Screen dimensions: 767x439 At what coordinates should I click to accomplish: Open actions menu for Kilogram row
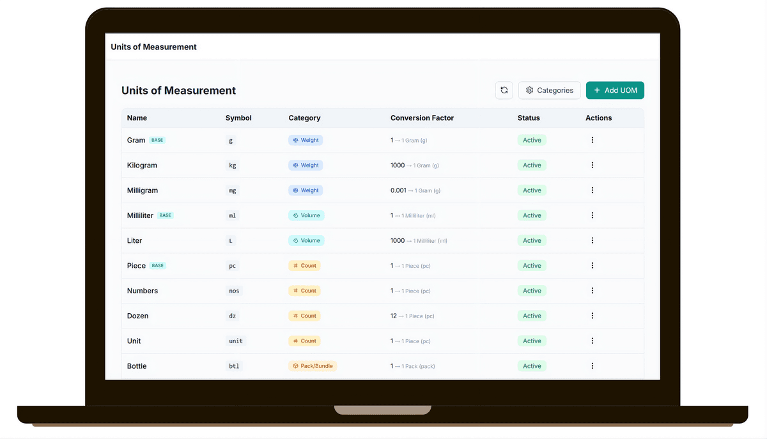point(593,165)
